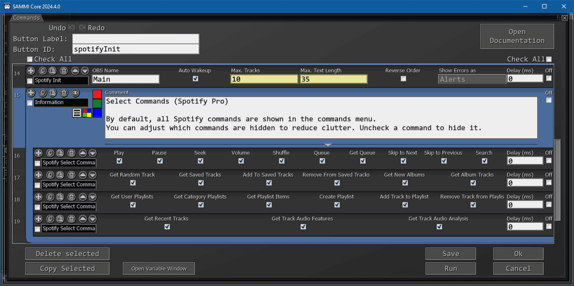Move line 16 command up
574x286 pixels.
[83, 153]
